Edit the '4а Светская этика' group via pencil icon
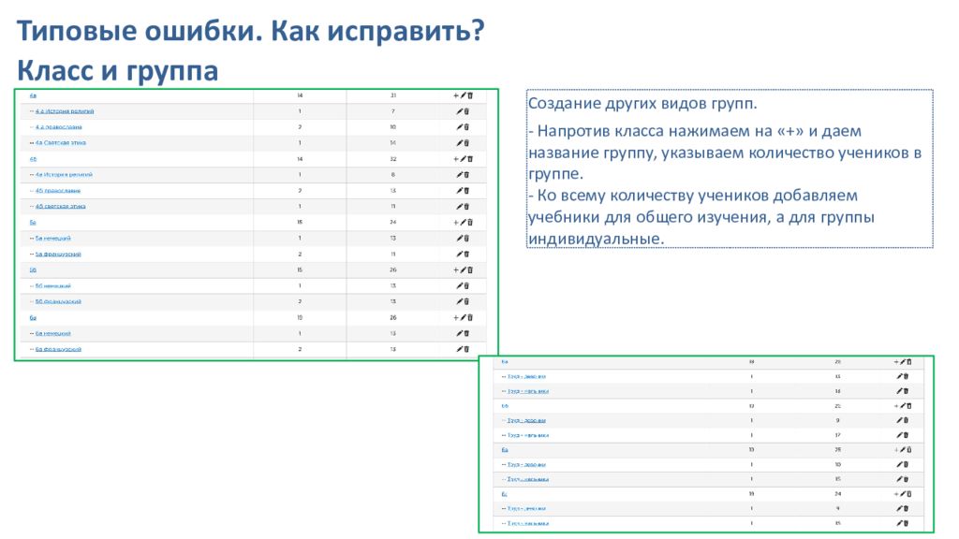This screenshot has width=959, height=539. point(459,143)
